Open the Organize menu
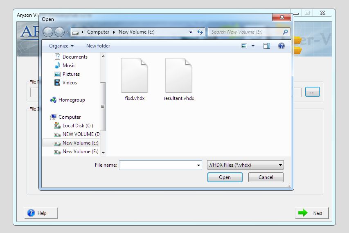The image size is (349, 233). 61,46
